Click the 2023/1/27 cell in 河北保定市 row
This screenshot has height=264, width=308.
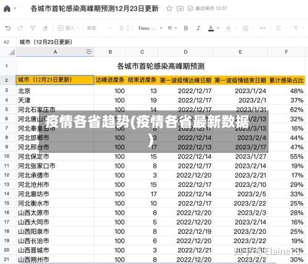[240, 157]
